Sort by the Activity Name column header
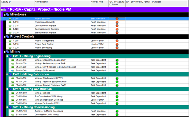The image size is (189, 117). click(62, 3)
